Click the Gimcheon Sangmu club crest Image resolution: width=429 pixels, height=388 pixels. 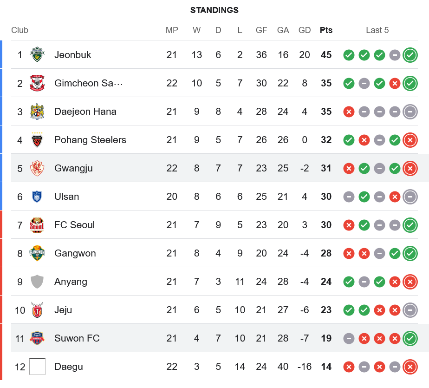(37, 83)
